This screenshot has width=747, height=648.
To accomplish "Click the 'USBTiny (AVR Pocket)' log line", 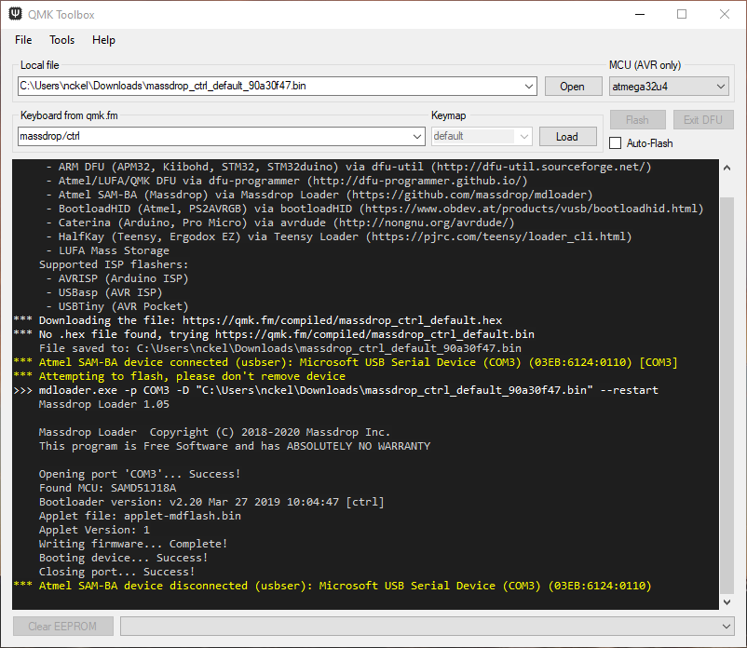I will (117, 306).
